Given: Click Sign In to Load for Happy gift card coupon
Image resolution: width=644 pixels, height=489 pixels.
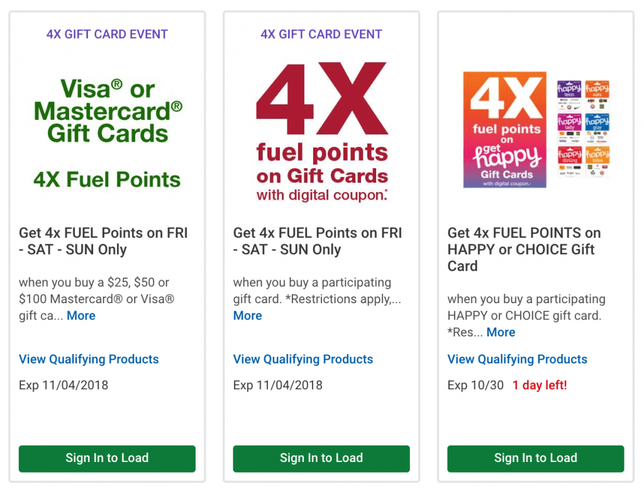Looking at the screenshot, I should point(536,458).
